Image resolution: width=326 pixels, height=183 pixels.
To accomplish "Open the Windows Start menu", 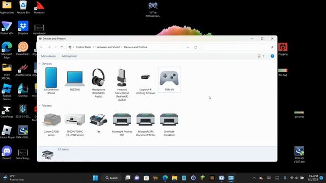I will (x=95, y=178).
